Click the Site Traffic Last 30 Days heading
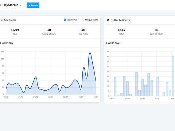This screenshot has width=175, height=131. coord(7,43)
